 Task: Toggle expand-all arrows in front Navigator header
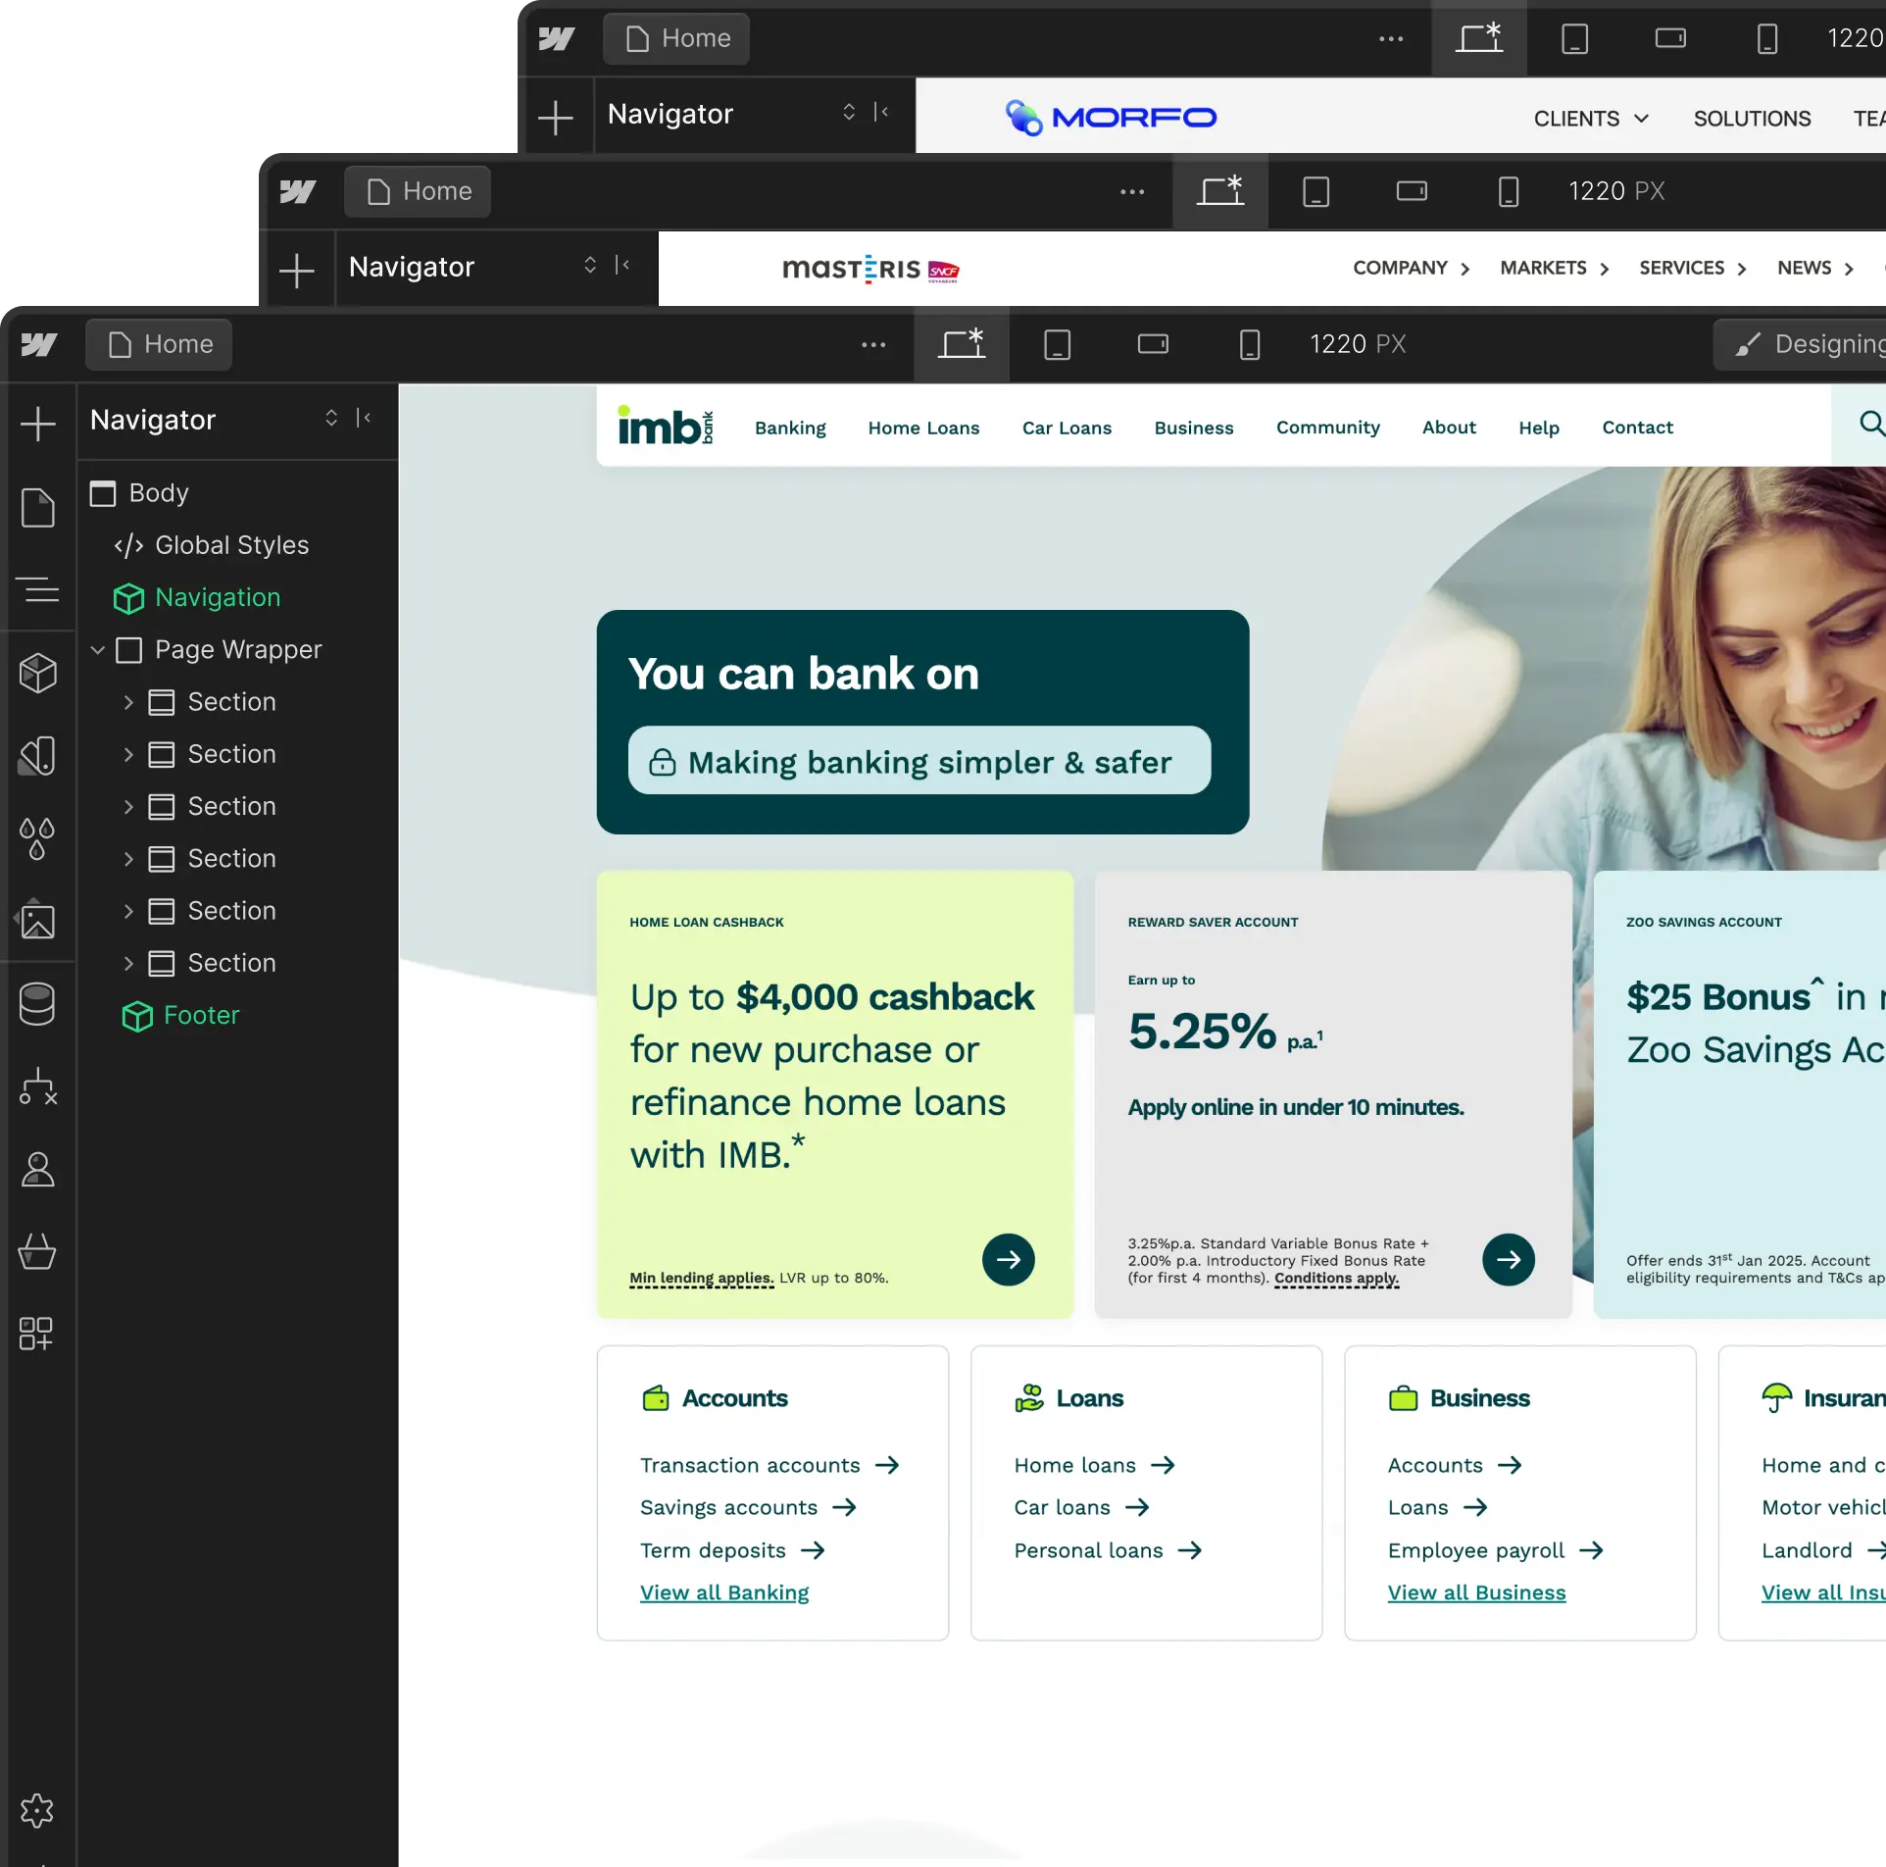331,419
